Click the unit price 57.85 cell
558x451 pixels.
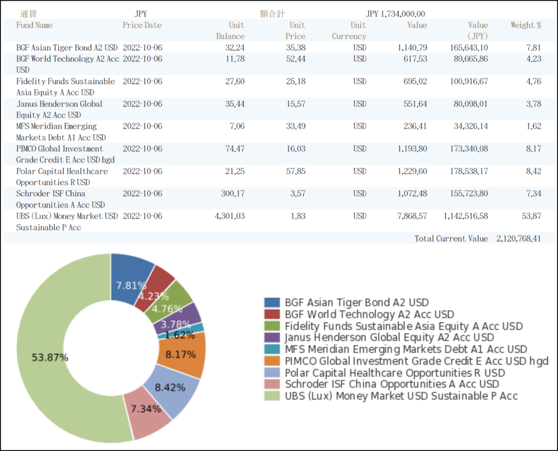(296, 171)
